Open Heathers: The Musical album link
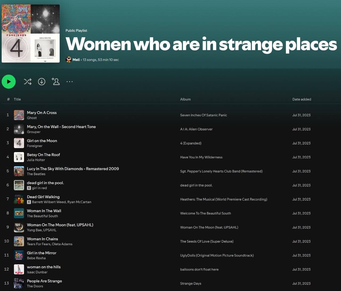This screenshot has height=291, width=341. coord(224,199)
